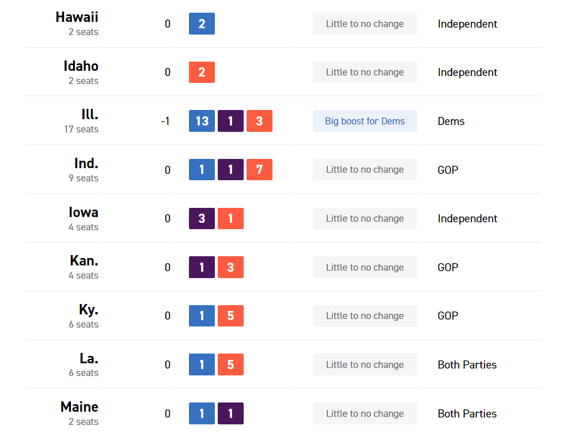Click 'Big boost for Dems' badge
Viewport: 568px width, 433px height.
[x=365, y=121]
